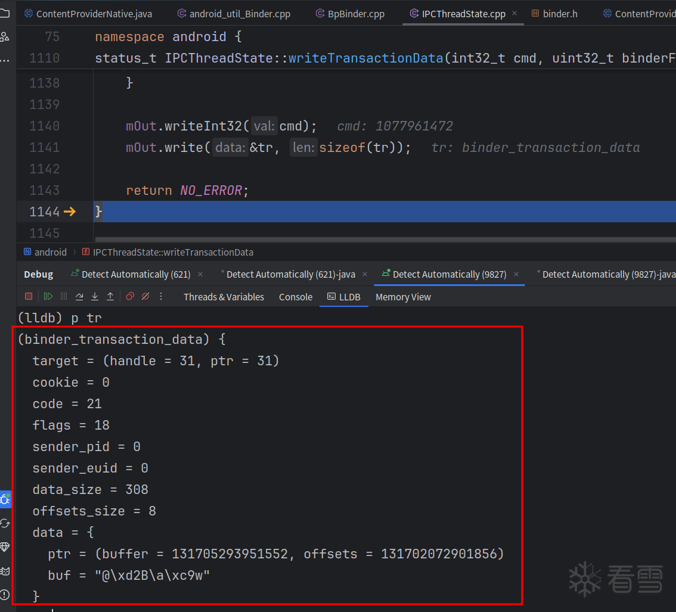Click line number 1140 in gutter
676x612 pixels.
click(44, 126)
